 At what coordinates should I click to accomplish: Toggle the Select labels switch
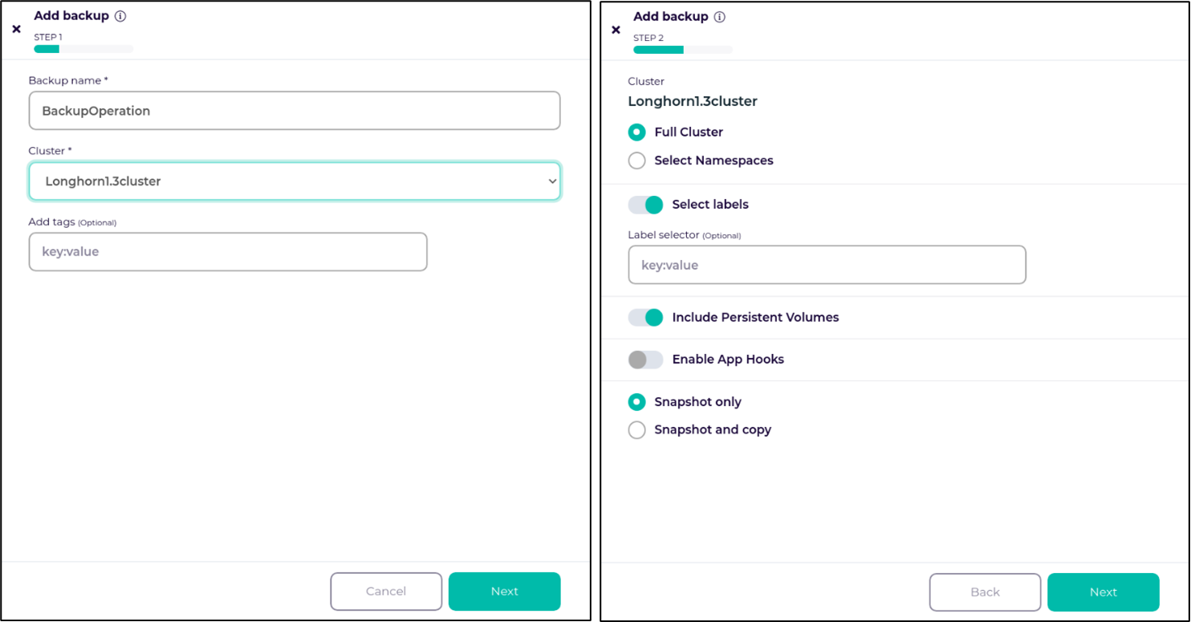[646, 205]
